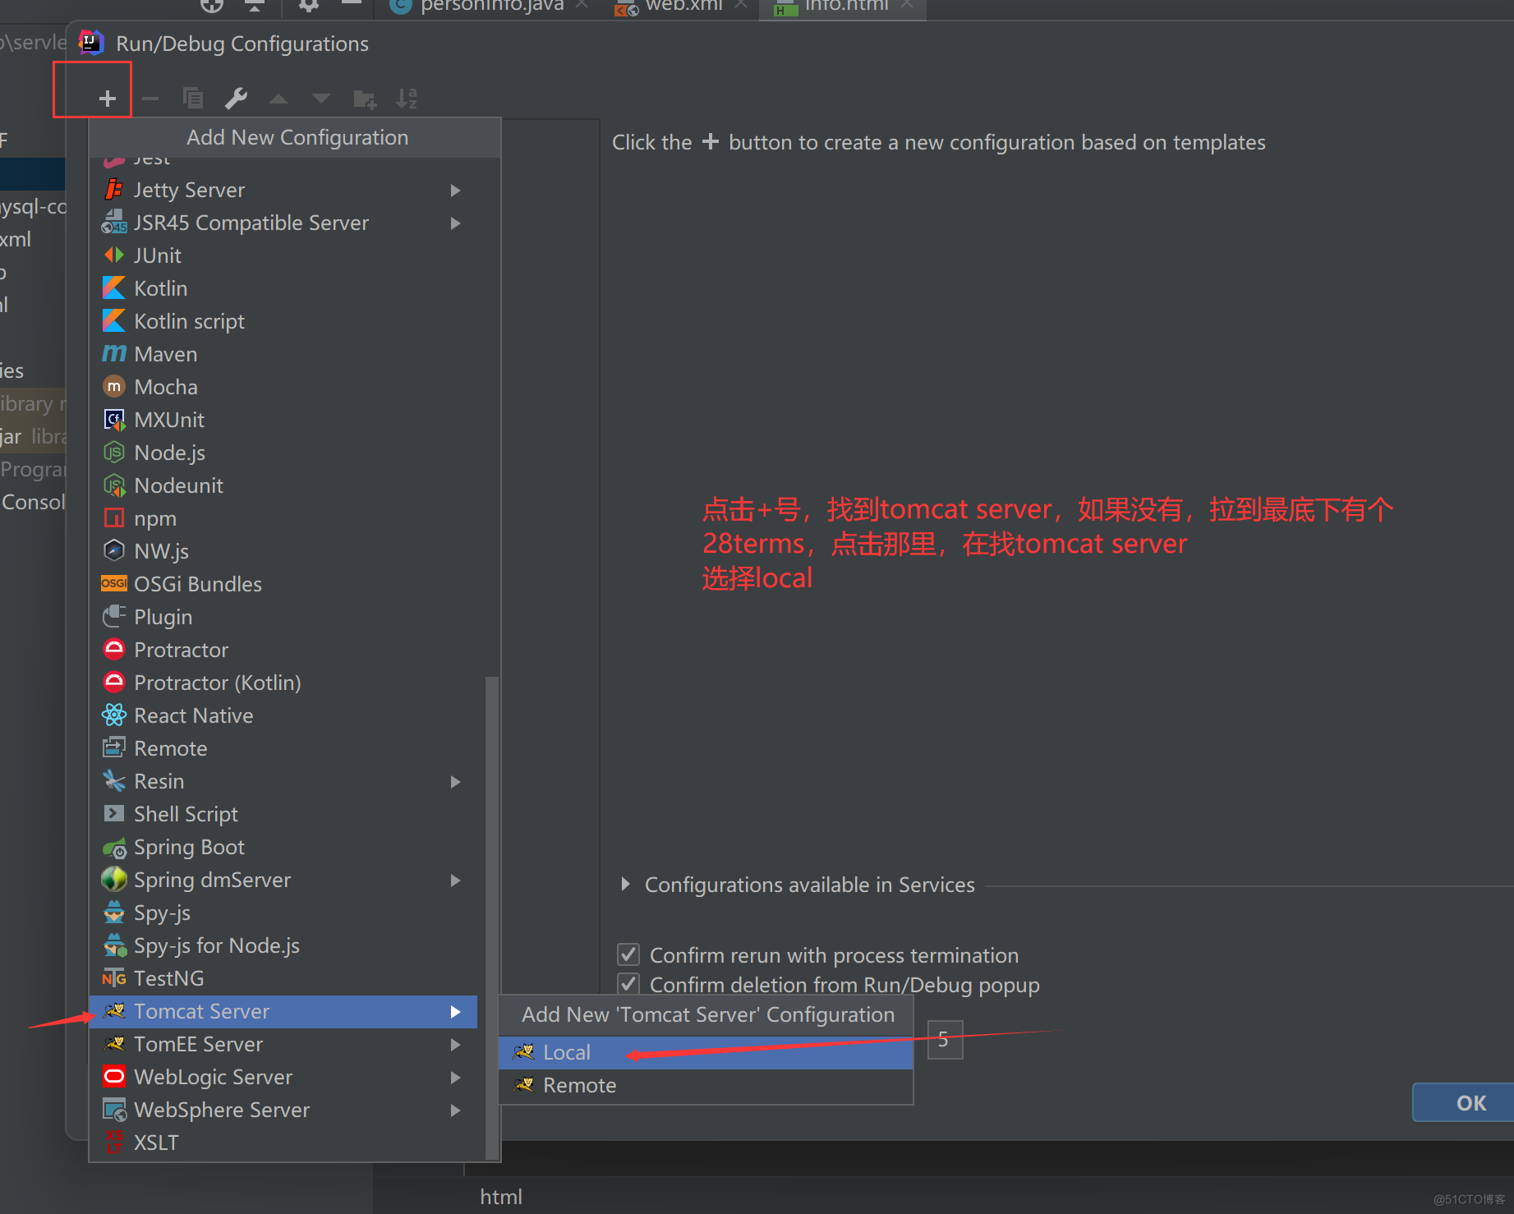Select the Remote configuration type entry

[x=283, y=748]
